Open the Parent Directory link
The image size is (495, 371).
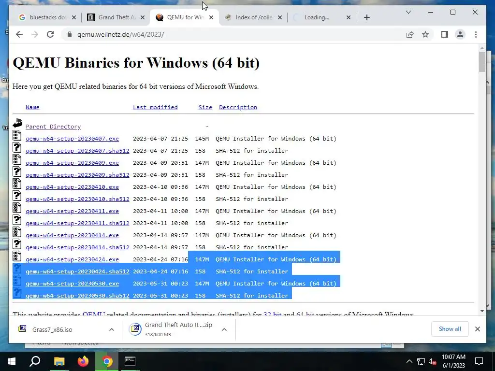53,127
